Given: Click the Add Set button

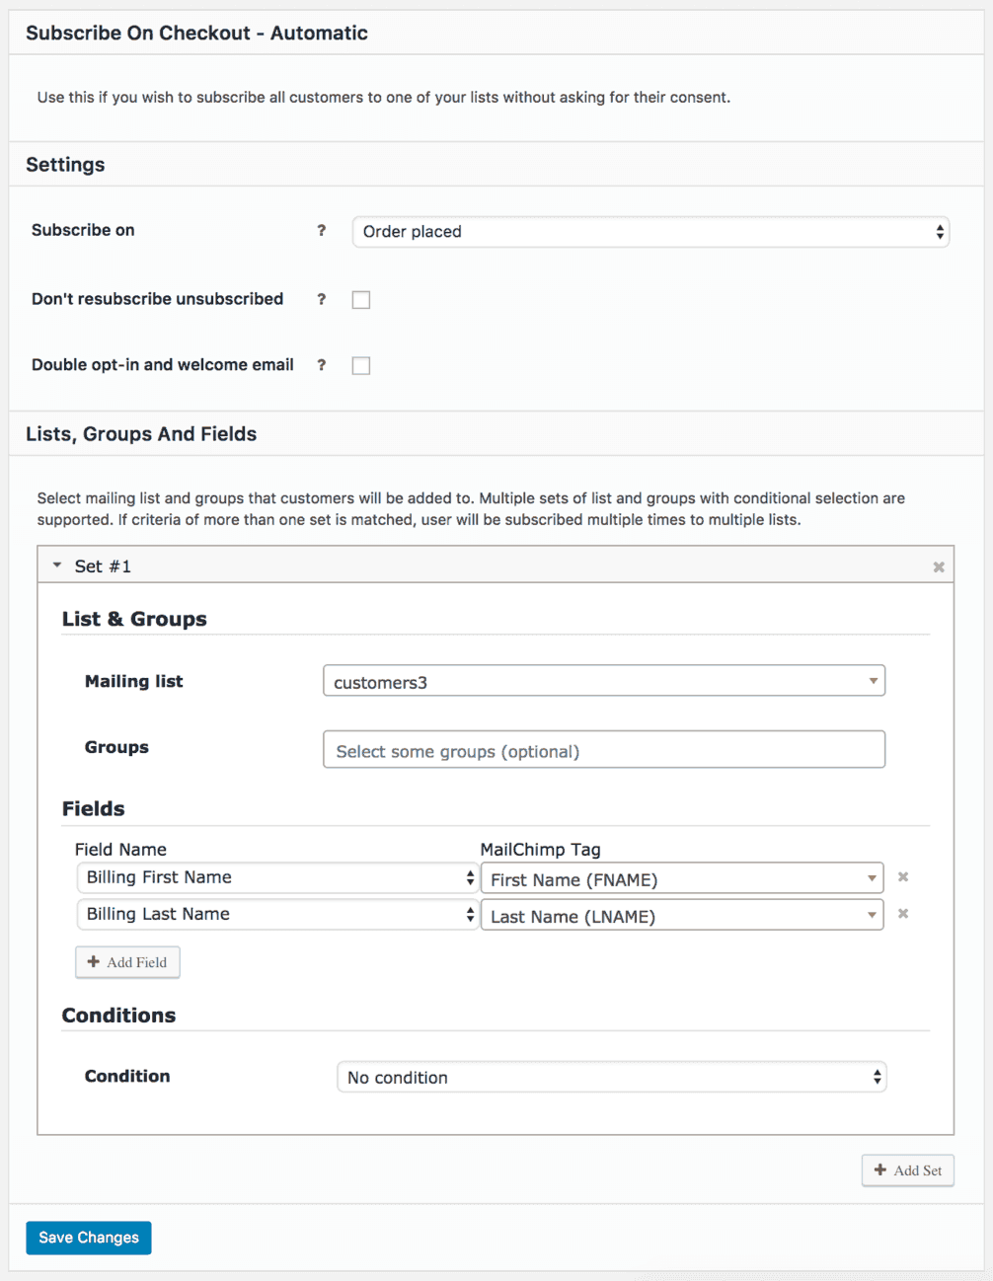Looking at the screenshot, I should 907,1170.
